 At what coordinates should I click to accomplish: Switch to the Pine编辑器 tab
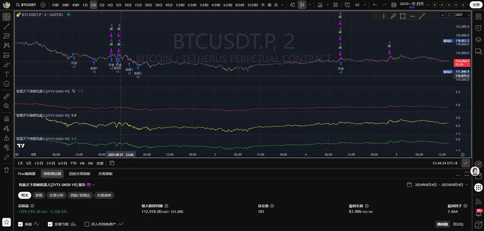27,174
